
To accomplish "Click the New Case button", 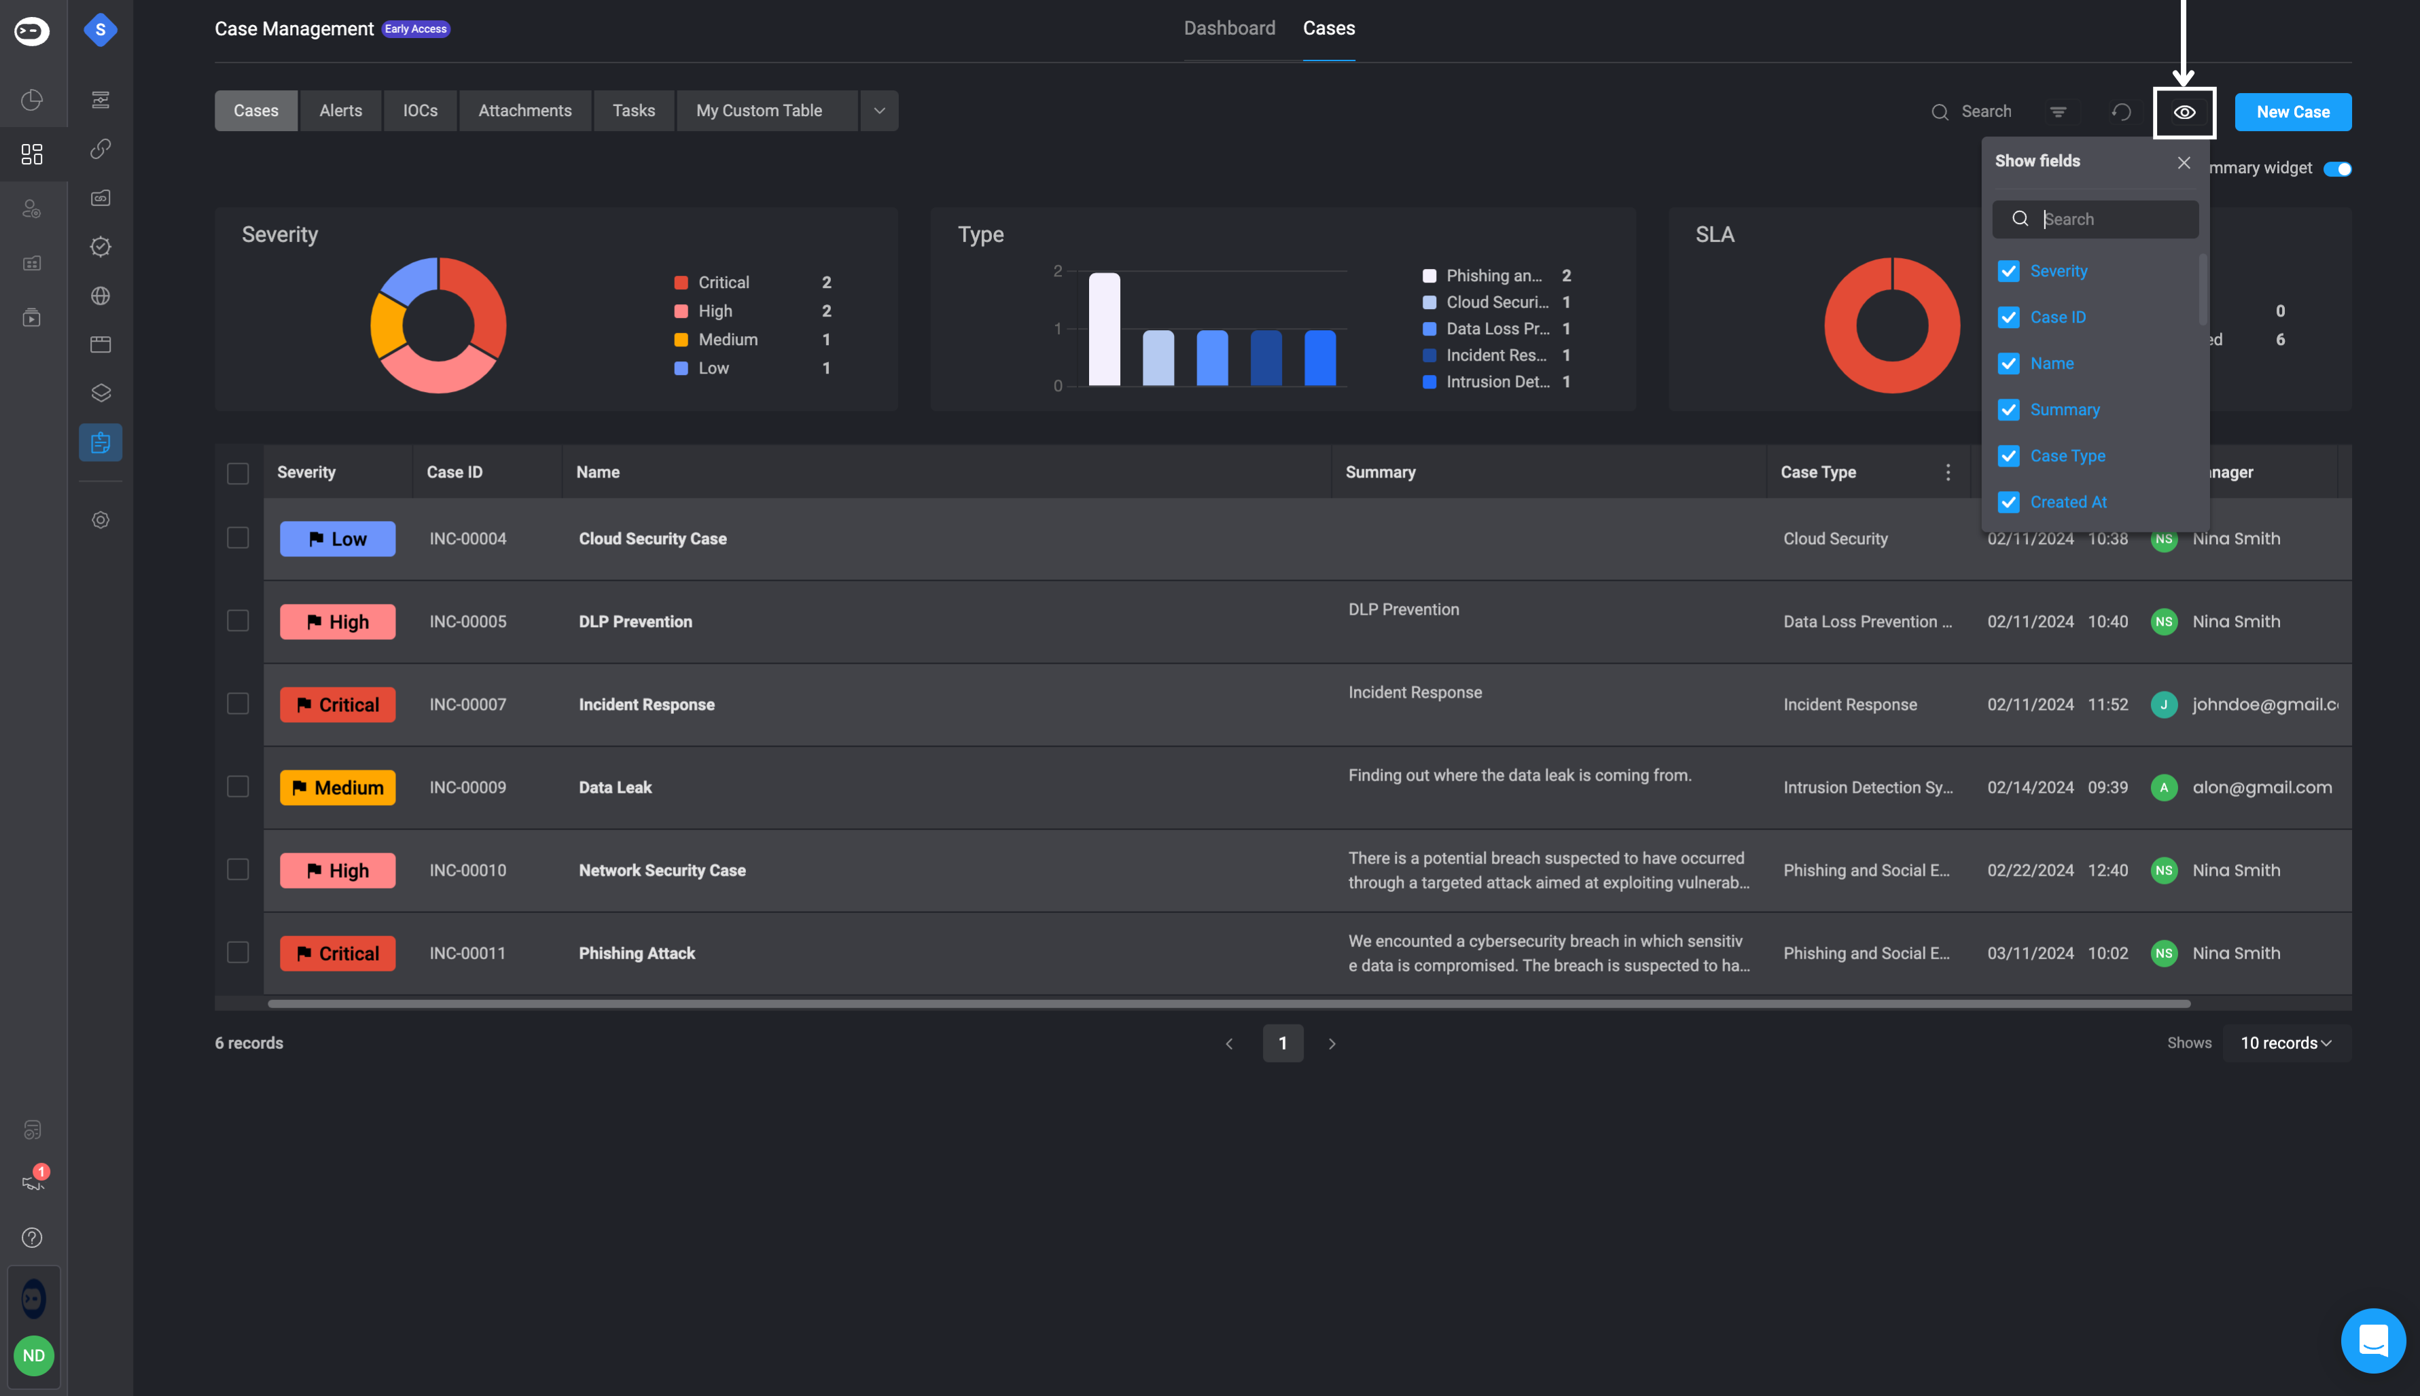I will point(2292,112).
